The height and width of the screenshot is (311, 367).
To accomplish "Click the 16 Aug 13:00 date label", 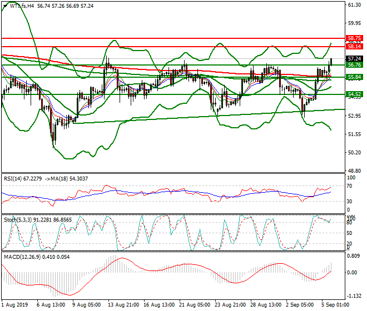I will tap(159, 305).
